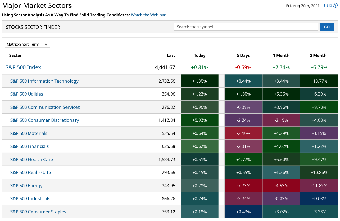Image resolution: width=340 pixels, height=221 pixels.
Task: Select S&P 500 Health Care sector
Action: pos(32,159)
